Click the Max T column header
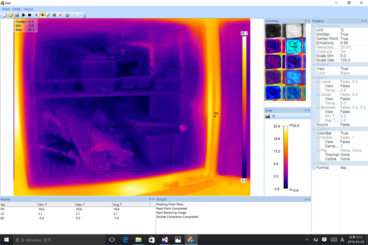This screenshot has width=368, height=245. click(x=94, y=205)
